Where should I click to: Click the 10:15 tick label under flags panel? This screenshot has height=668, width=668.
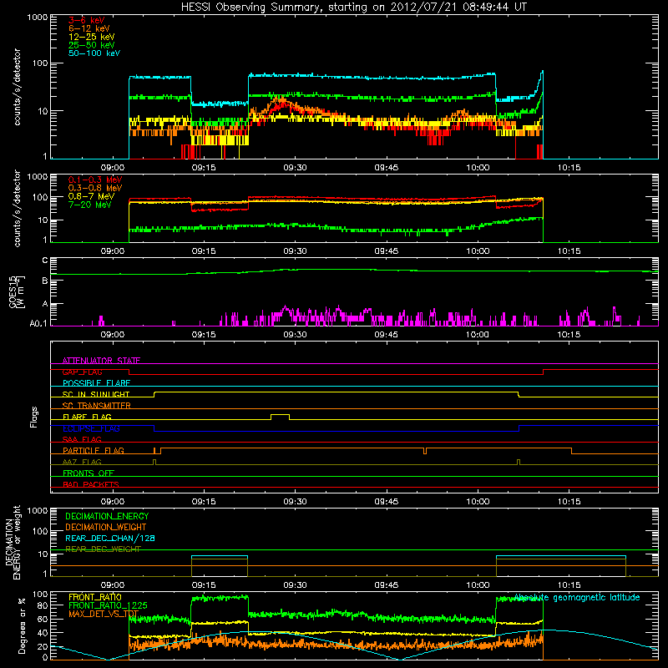tap(569, 502)
